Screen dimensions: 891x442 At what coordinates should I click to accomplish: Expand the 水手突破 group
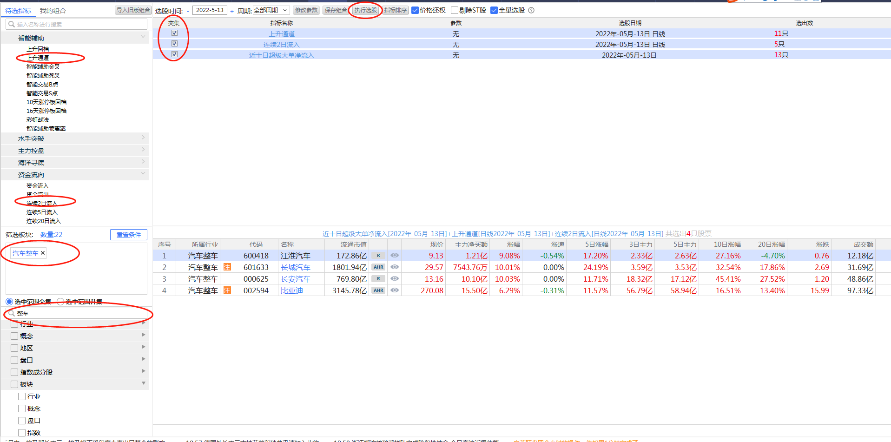coord(143,138)
